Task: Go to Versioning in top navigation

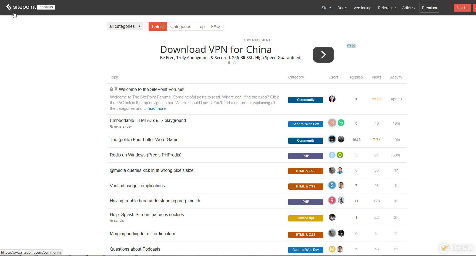Action: 363,8
